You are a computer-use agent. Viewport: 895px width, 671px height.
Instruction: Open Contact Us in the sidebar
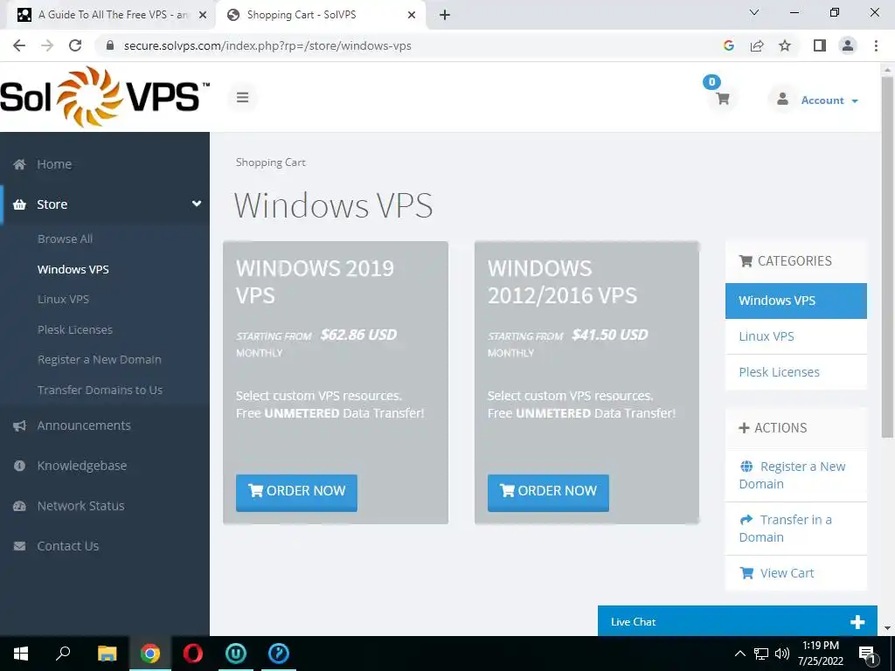[68, 546]
